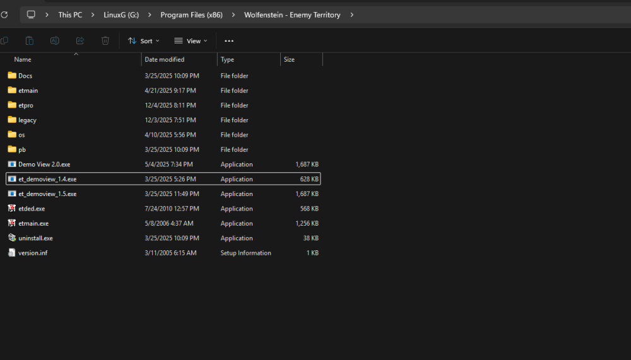This screenshot has height=360, width=631.
Task: Select et_demoview_1.4.exe file name
Action: coord(47,179)
